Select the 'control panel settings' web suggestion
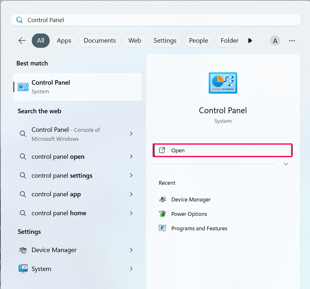This screenshot has width=310, height=289. click(x=77, y=175)
